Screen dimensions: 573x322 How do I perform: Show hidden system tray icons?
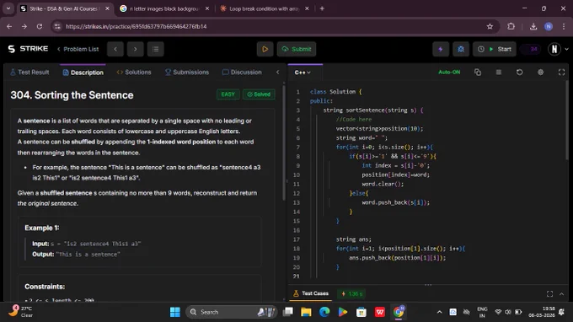[439, 312]
